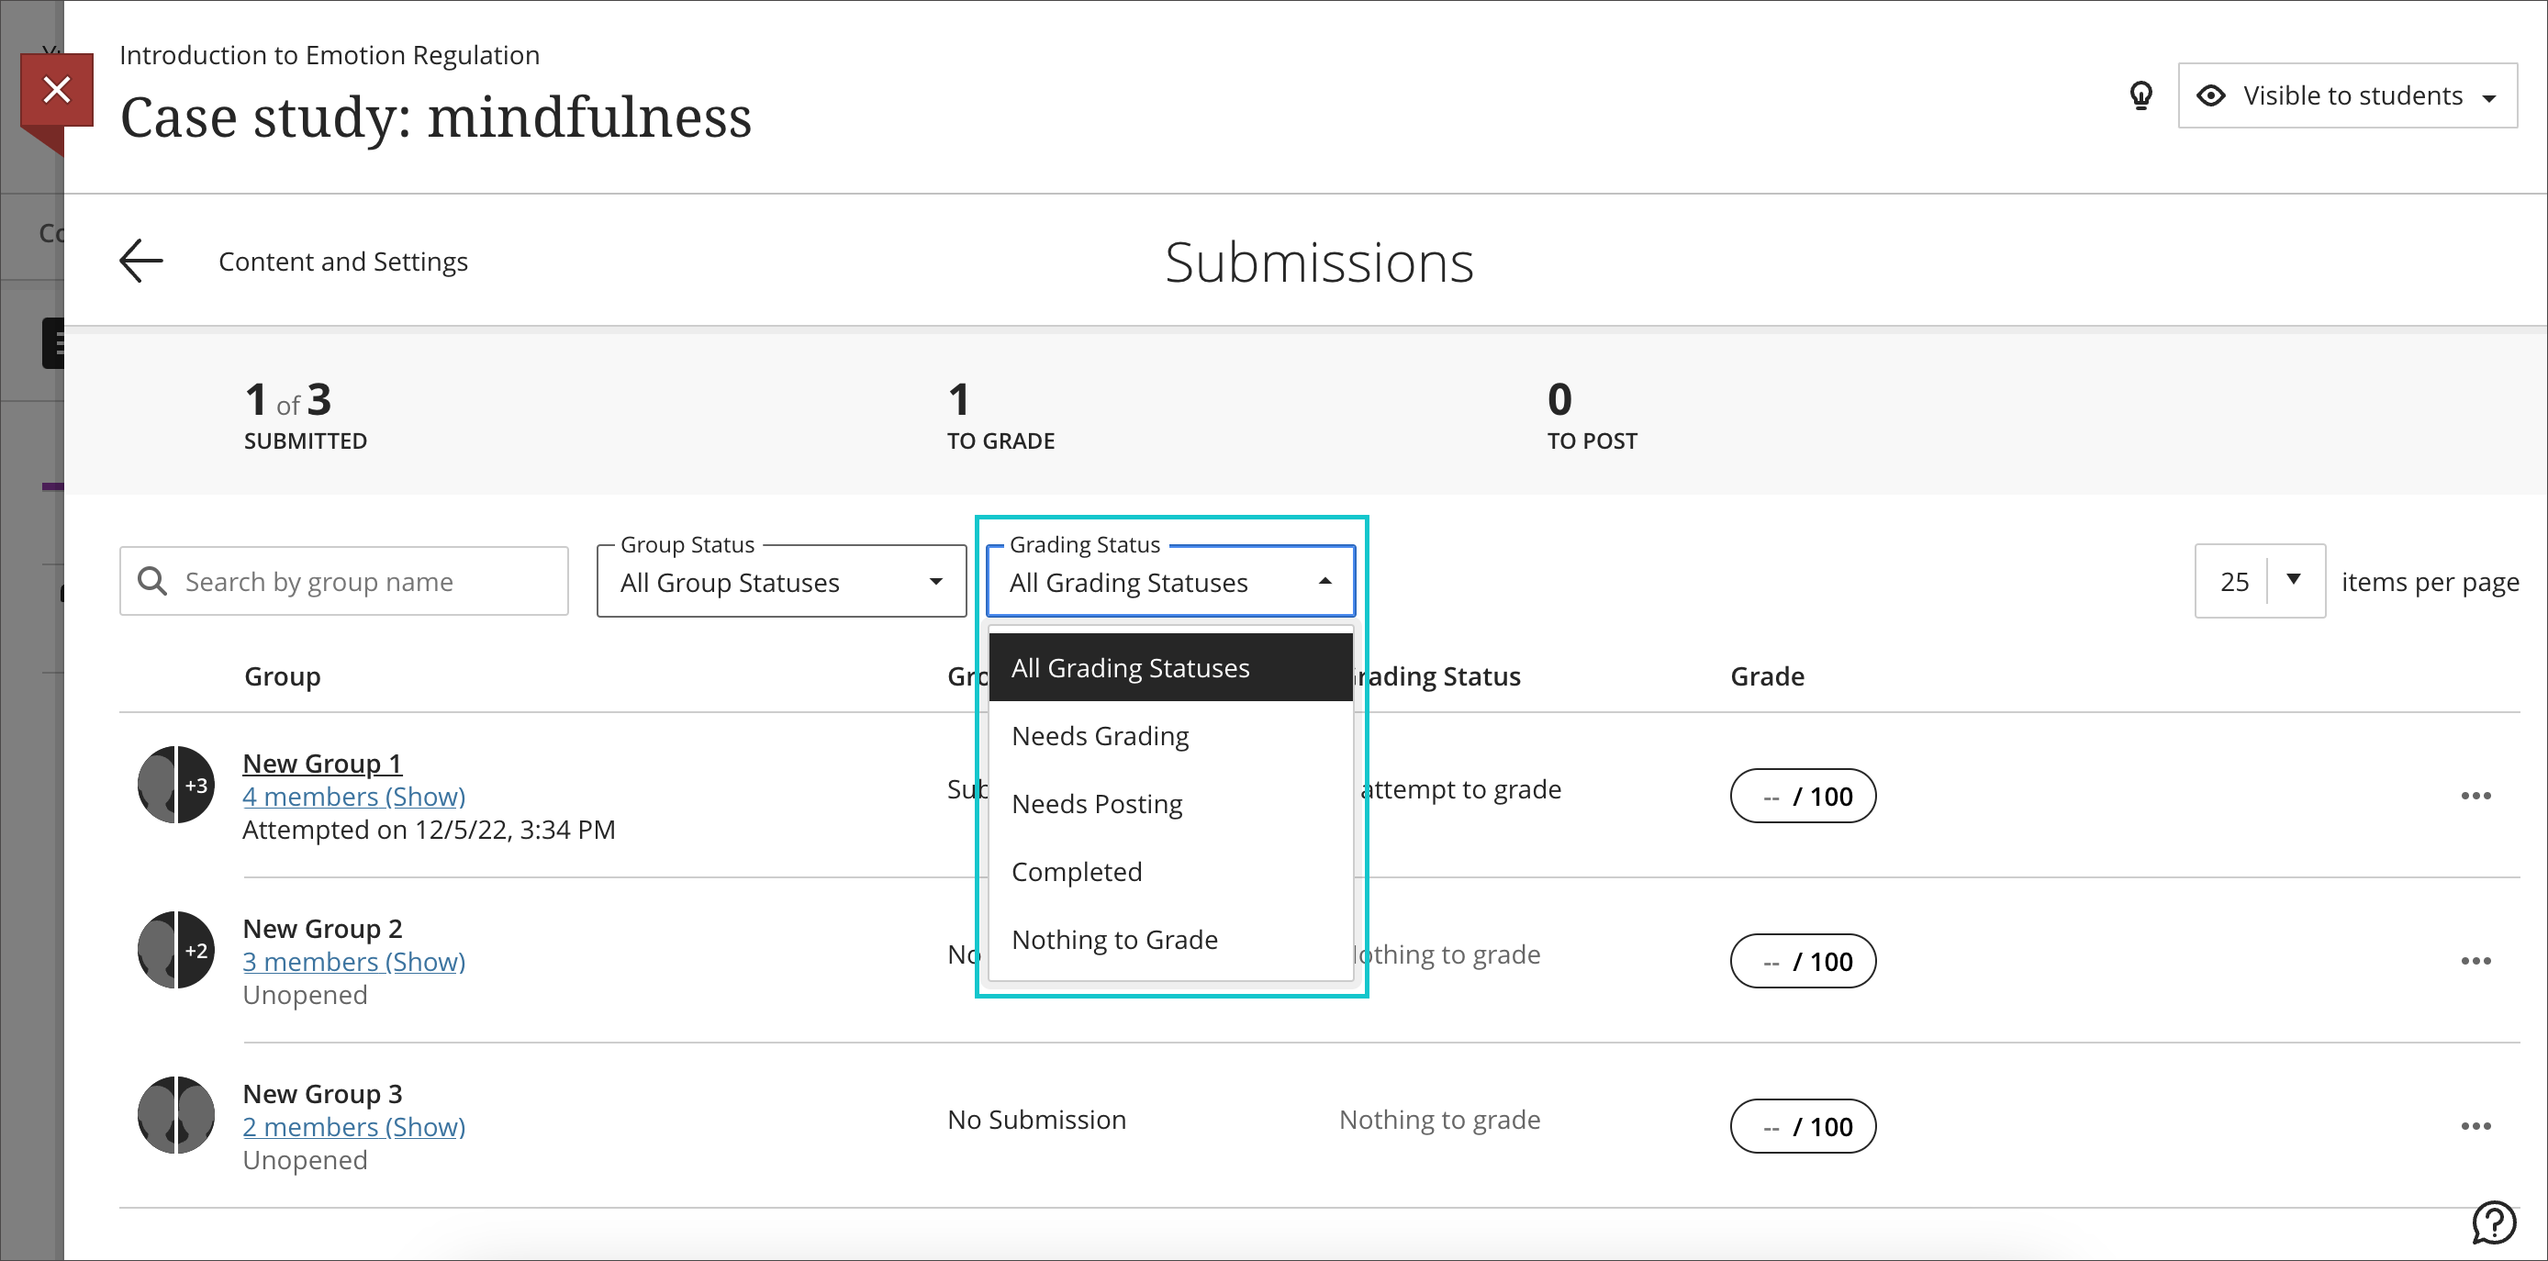Click the lightbulb hint icon
Viewport: 2548px width, 1261px height.
(2139, 95)
